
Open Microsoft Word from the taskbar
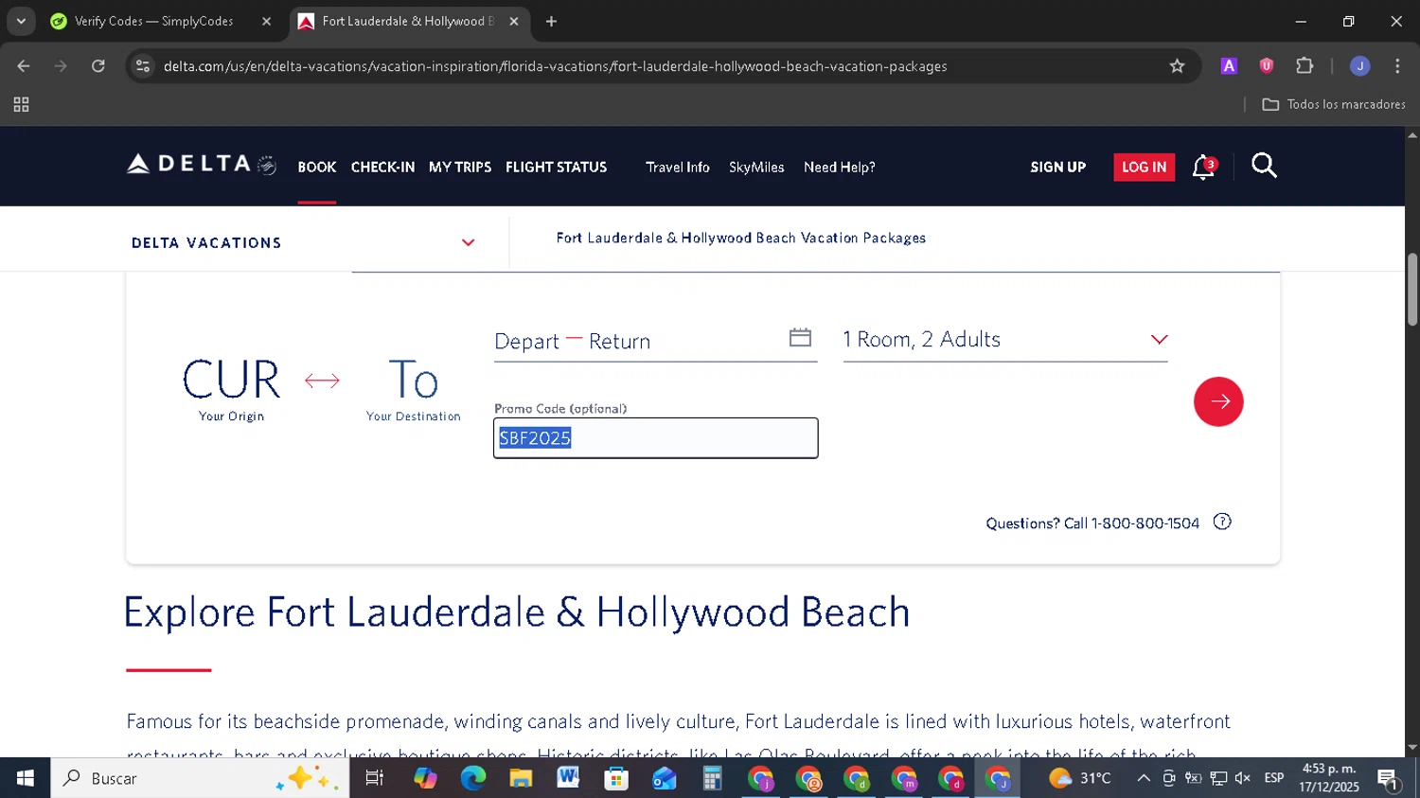click(568, 778)
